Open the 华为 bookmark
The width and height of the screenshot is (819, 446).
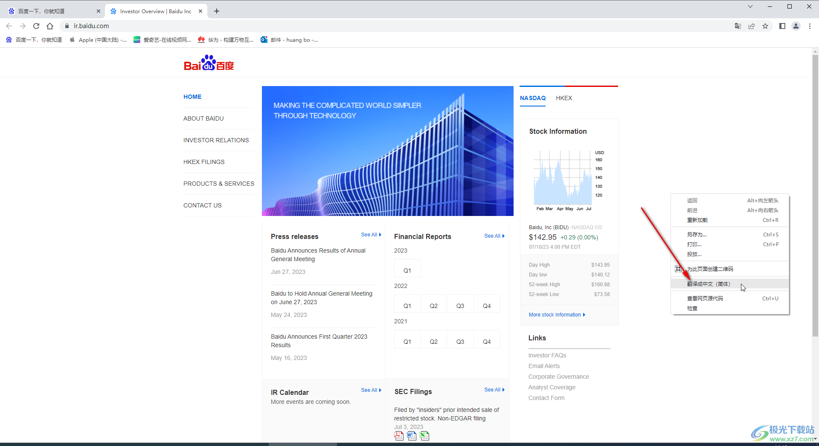(226, 40)
